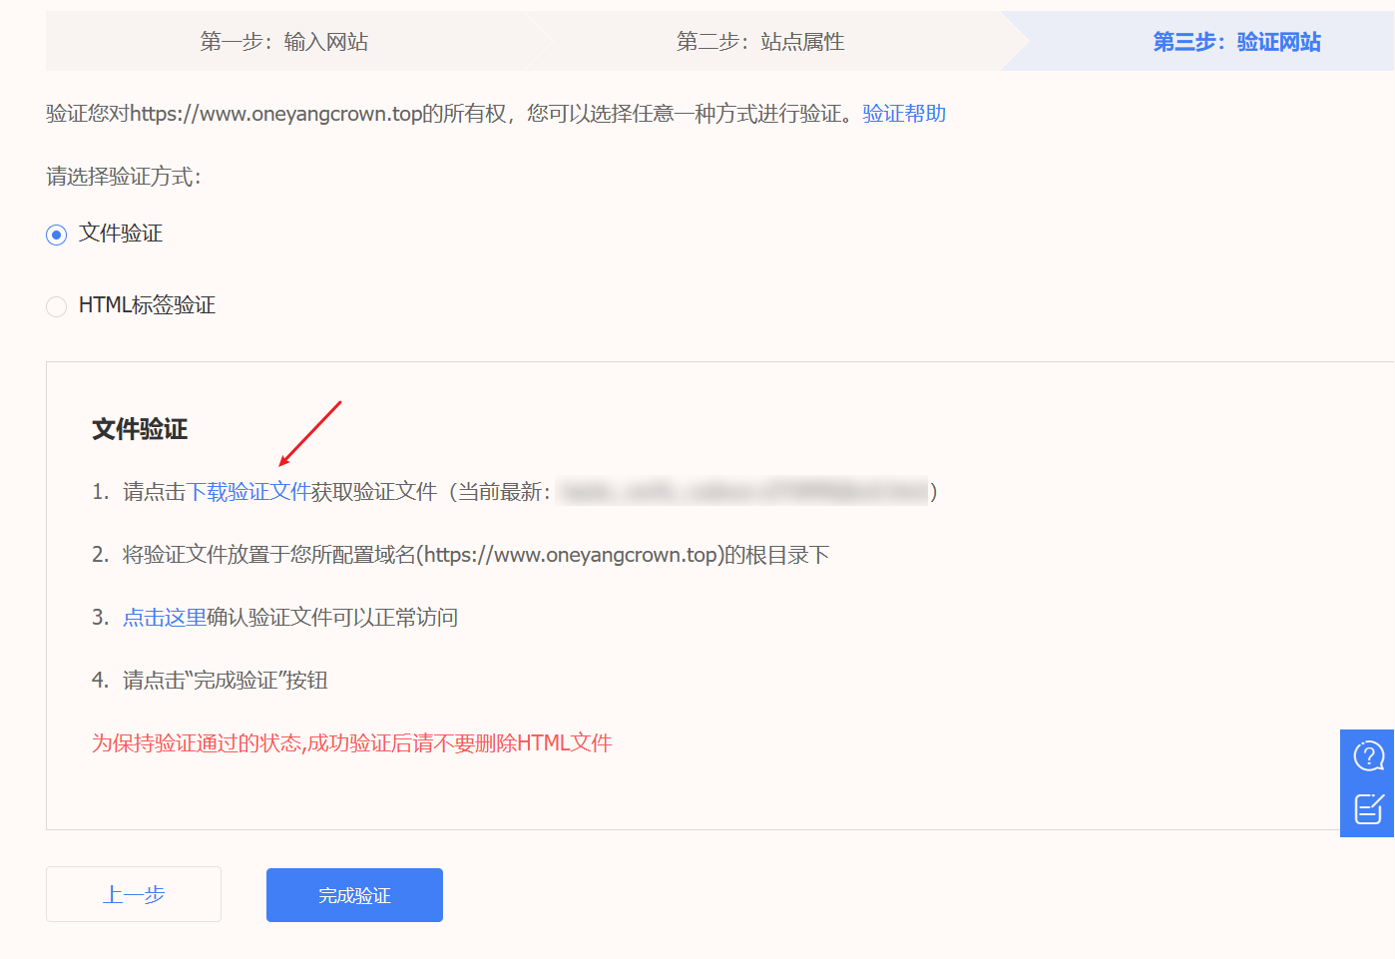Viewport: 1395px width, 959px height.
Task: Open the question-mark help icon
Action: (x=1367, y=756)
